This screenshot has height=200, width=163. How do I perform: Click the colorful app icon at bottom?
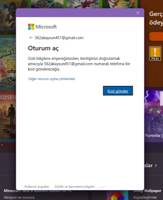(117, 196)
